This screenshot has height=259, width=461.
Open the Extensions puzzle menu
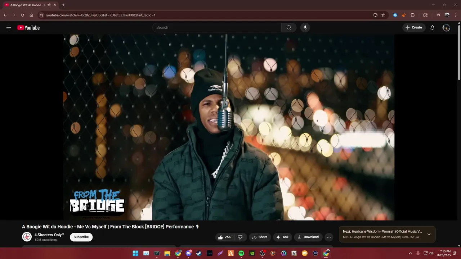pos(413,15)
